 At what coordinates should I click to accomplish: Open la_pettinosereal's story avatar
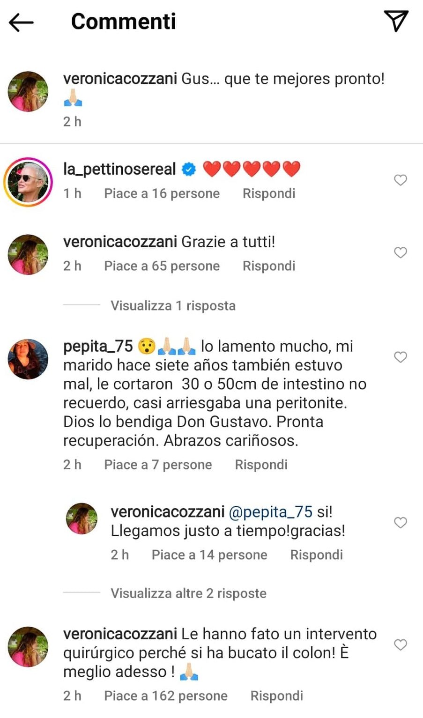[x=28, y=182]
